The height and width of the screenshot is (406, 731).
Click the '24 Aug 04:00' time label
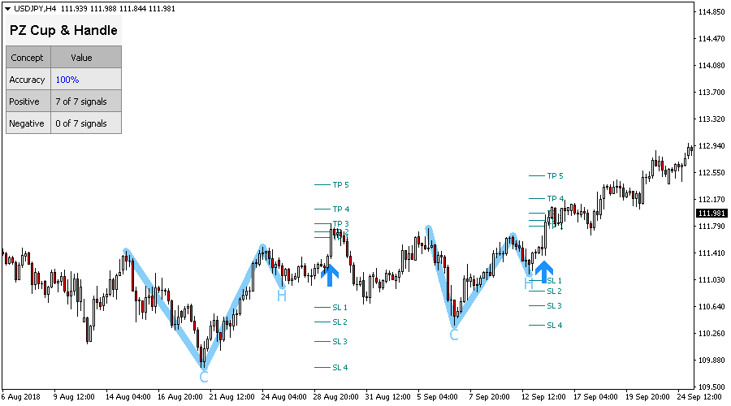click(x=284, y=397)
